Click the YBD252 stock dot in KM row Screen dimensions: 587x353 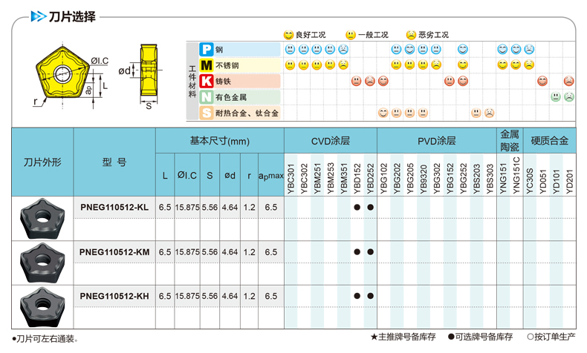pos(370,252)
